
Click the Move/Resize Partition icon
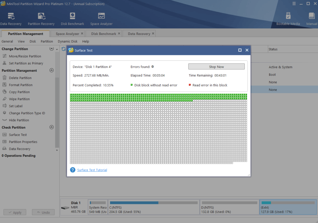pyautogui.click(x=4, y=56)
